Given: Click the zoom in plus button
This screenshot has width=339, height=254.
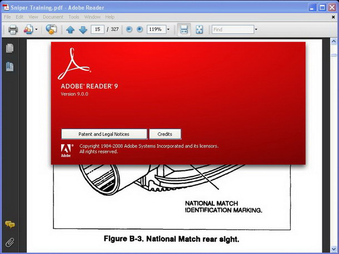Looking at the screenshot, I should tap(139, 29).
